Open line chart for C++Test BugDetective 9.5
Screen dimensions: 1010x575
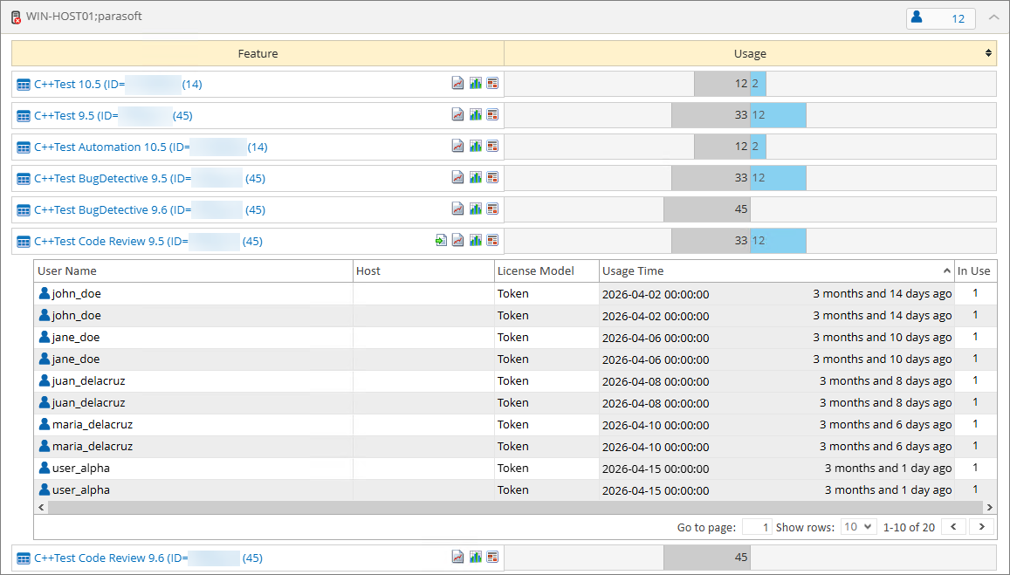(x=458, y=178)
